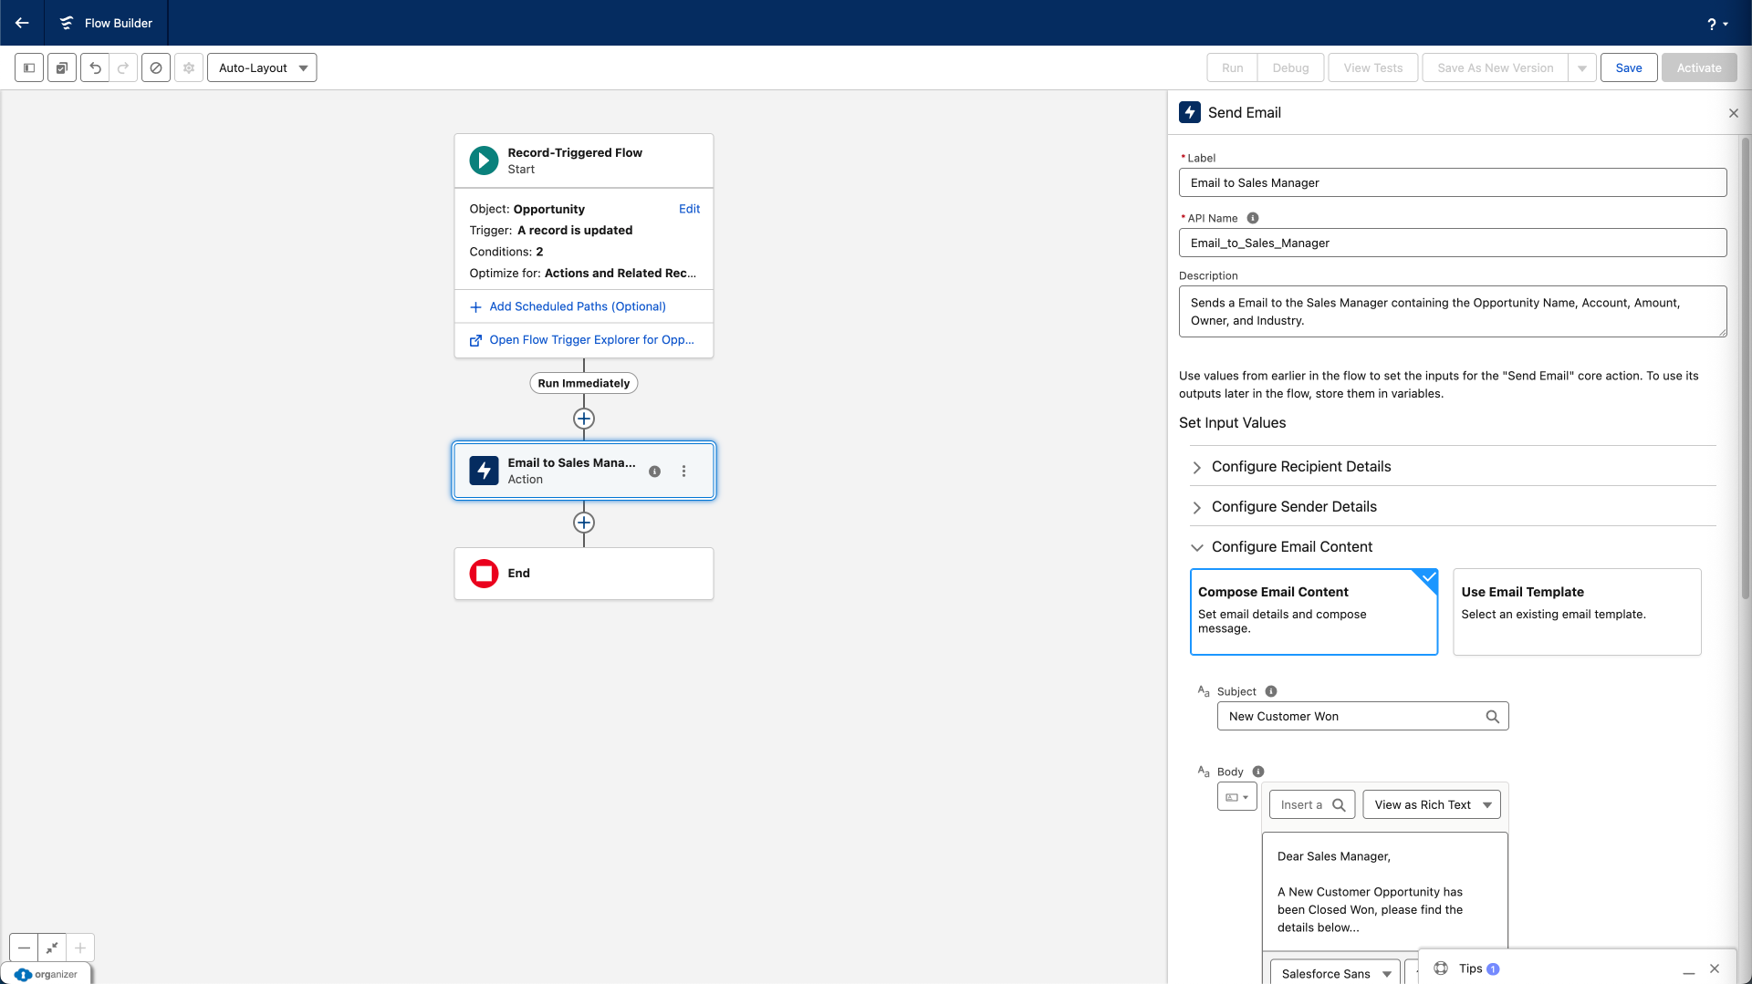Open the Salesforce Sans font dropdown
The height and width of the screenshot is (984, 1752).
(1335, 973)
